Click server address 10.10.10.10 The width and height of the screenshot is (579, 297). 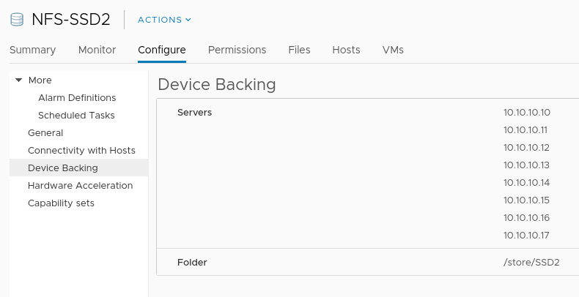tap(526, 113)
